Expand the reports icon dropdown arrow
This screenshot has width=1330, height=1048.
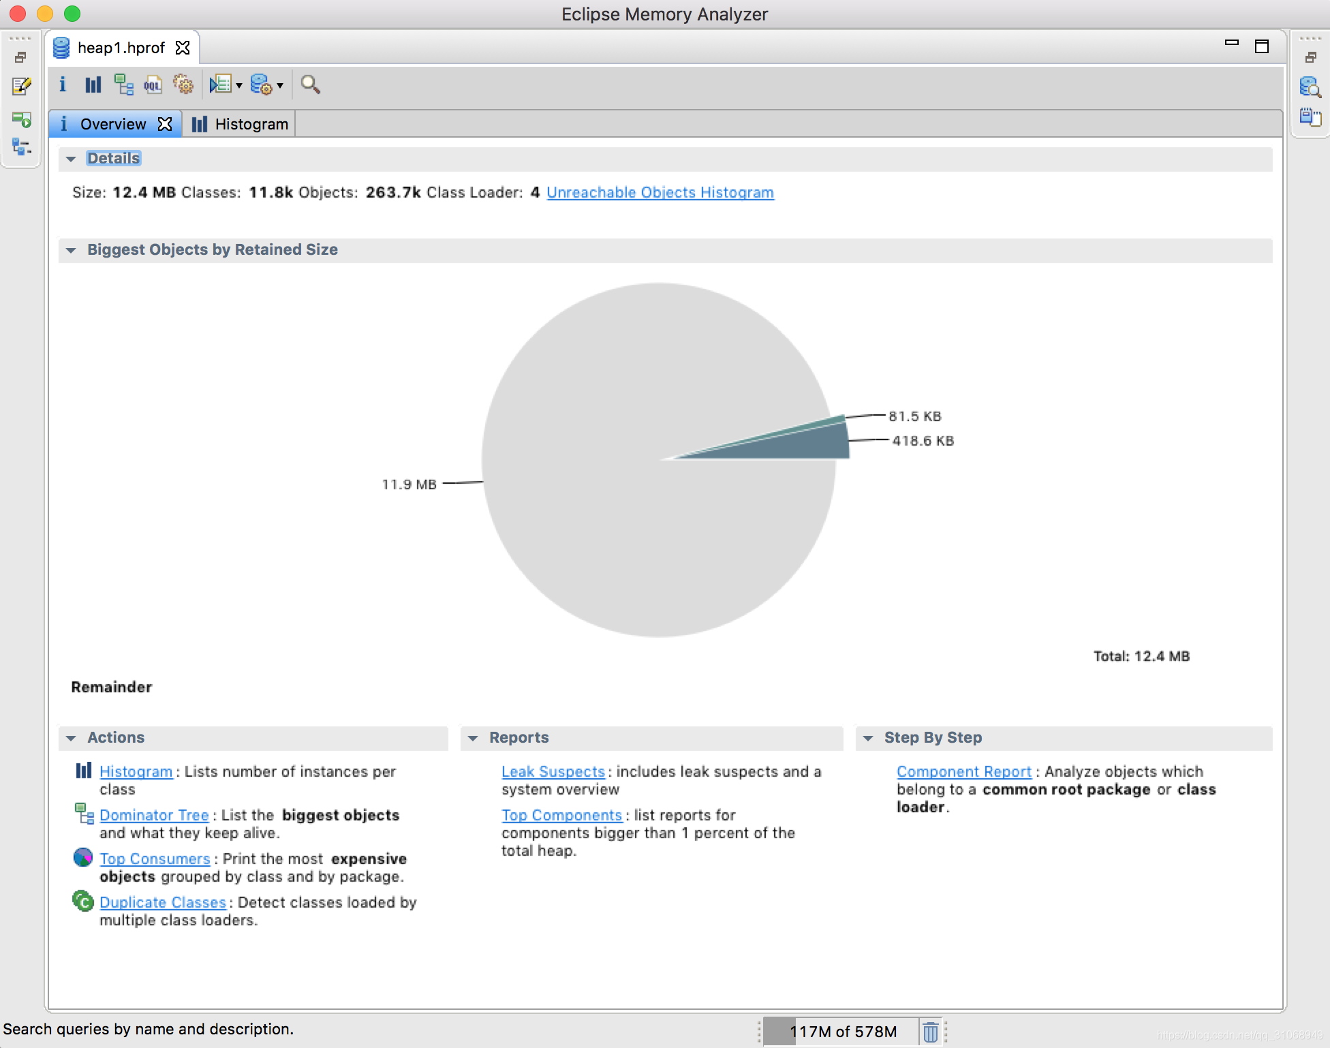click(239, 86)
